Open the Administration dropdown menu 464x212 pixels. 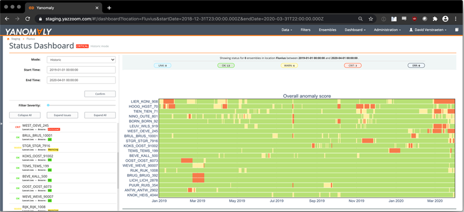tap(387, 30)
